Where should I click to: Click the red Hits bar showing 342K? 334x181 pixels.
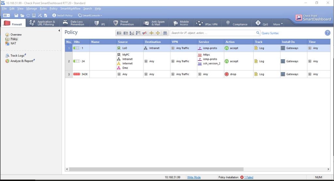pos(76,74)
